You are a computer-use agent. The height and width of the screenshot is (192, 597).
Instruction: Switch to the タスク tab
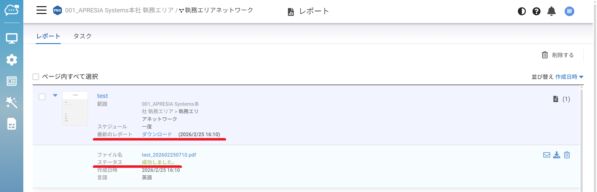[x=82, y=36]
